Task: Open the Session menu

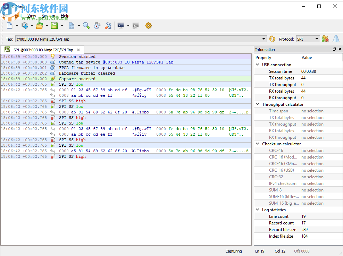Action: [x=48, y=16]
